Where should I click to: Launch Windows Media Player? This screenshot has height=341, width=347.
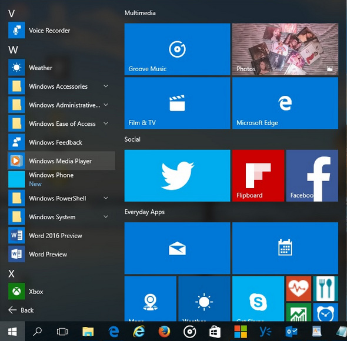click(x=62, y=161)
